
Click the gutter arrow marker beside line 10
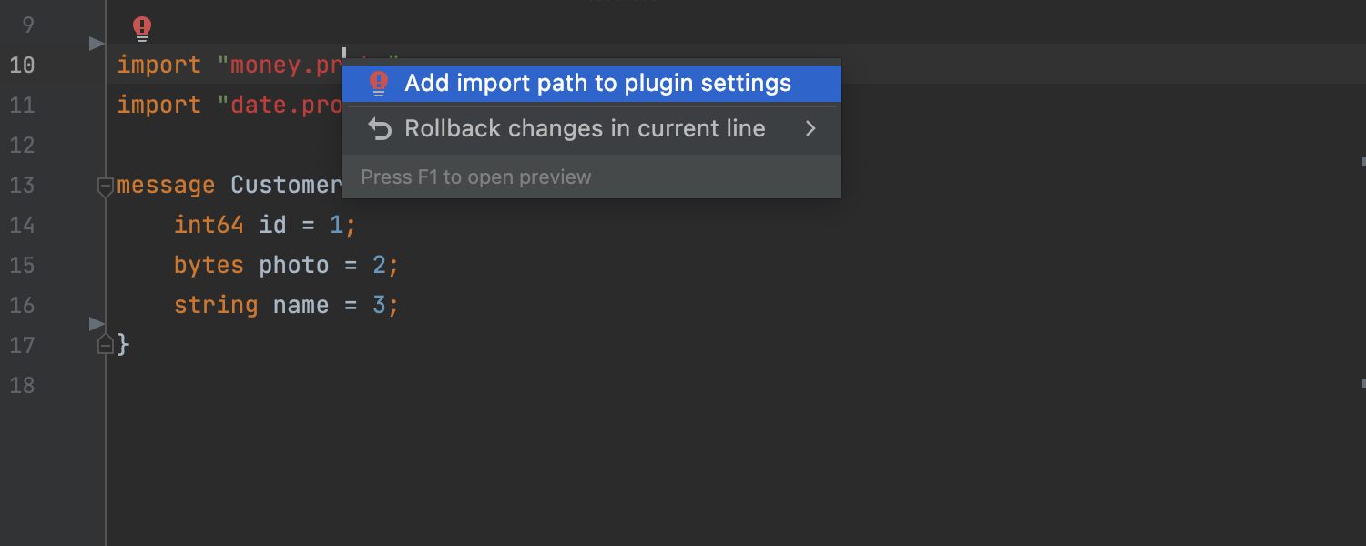[x=97, y=44]
